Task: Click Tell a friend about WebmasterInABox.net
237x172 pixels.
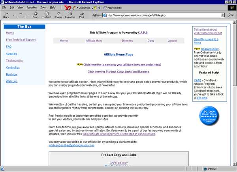Action: [208, 31]
